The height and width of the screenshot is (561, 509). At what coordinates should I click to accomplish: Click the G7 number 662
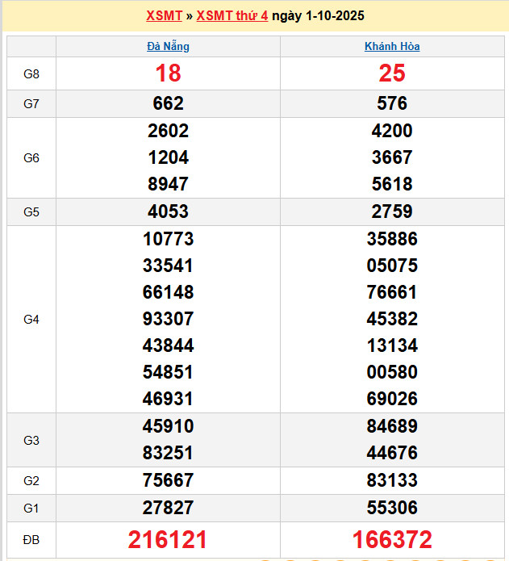tap(168, 103)
